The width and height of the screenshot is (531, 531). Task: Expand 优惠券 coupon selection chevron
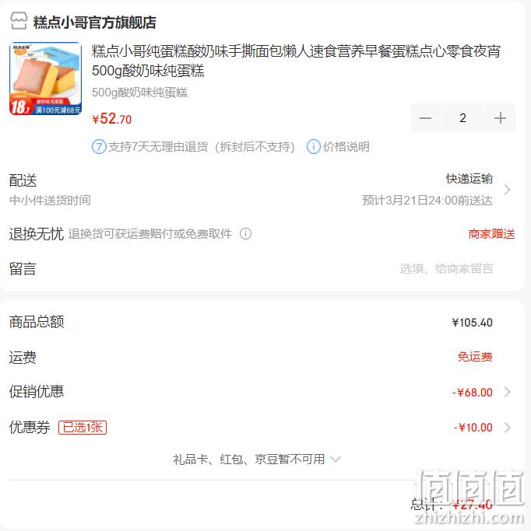[508, 428]
